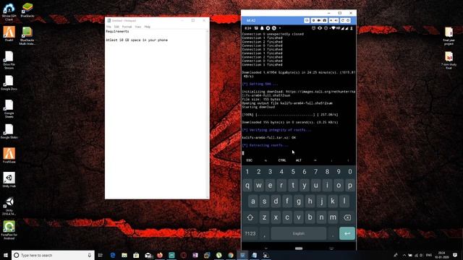463x260 pixels.
Task: Launch Microsoft Edge from the taskbar
Action: click(x=113, y=255)
